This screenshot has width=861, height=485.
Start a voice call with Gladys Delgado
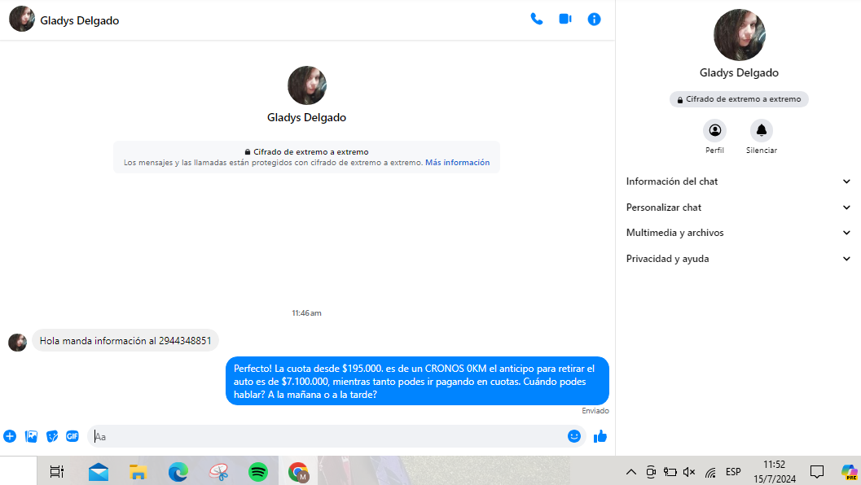pyautogui.click(x=536, y=20)
